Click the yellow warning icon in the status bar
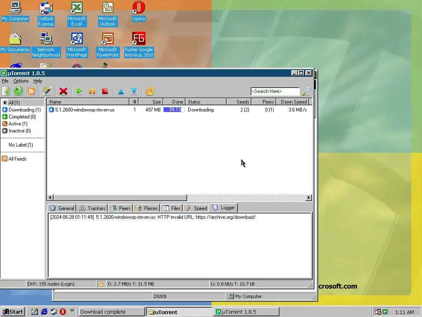This screenshot has height=317, width=422. coord(101,284)
